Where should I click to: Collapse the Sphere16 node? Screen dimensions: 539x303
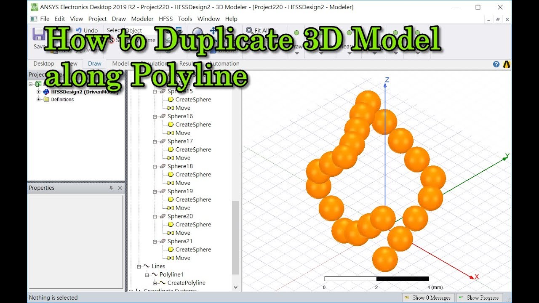tap(155, 117)
